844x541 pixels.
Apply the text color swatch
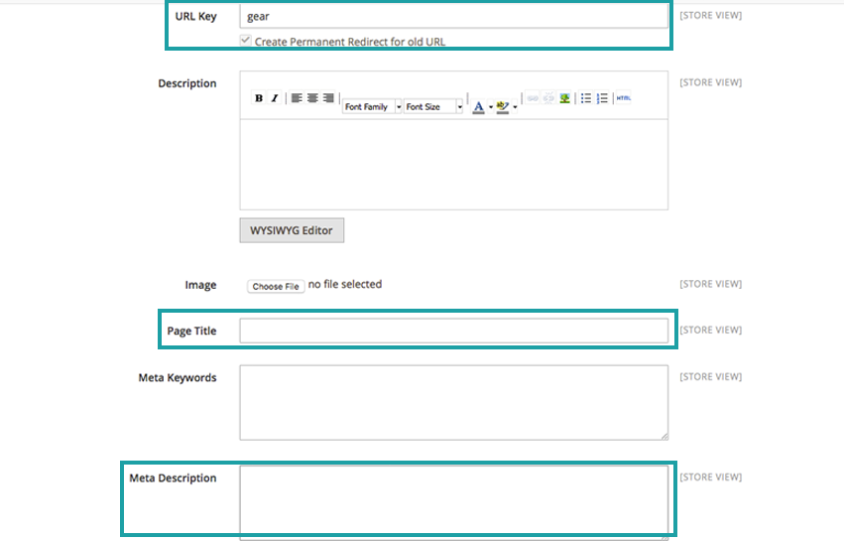[x=478, y=105]
